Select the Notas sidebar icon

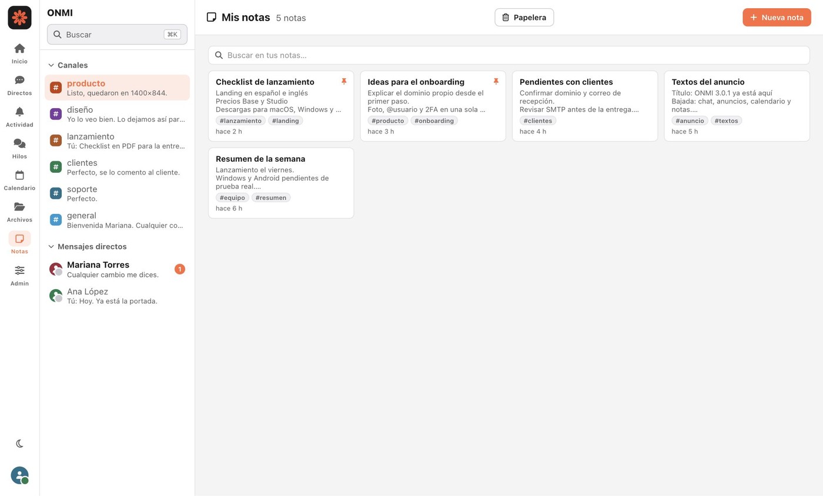point(19,239)
